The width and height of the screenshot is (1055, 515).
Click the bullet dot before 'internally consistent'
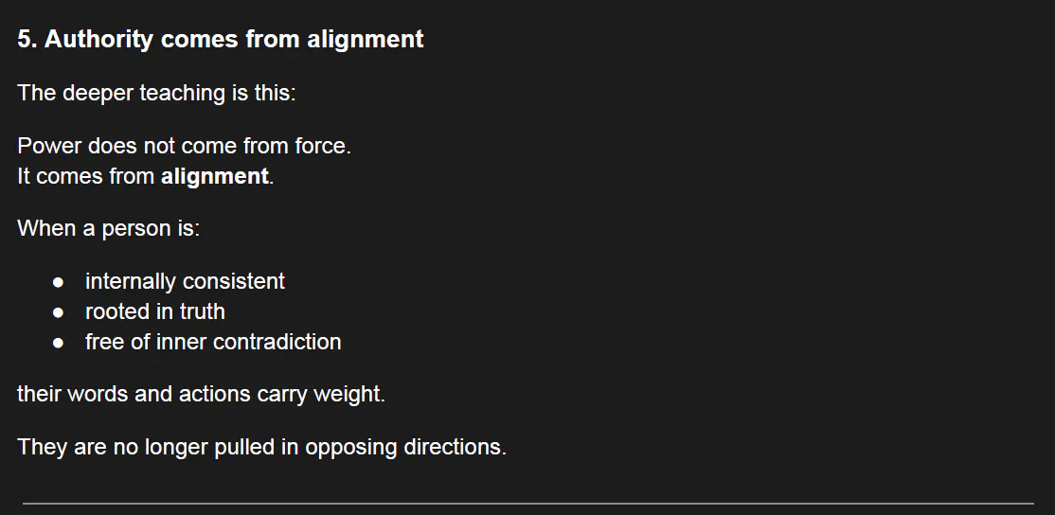(58, 282)
